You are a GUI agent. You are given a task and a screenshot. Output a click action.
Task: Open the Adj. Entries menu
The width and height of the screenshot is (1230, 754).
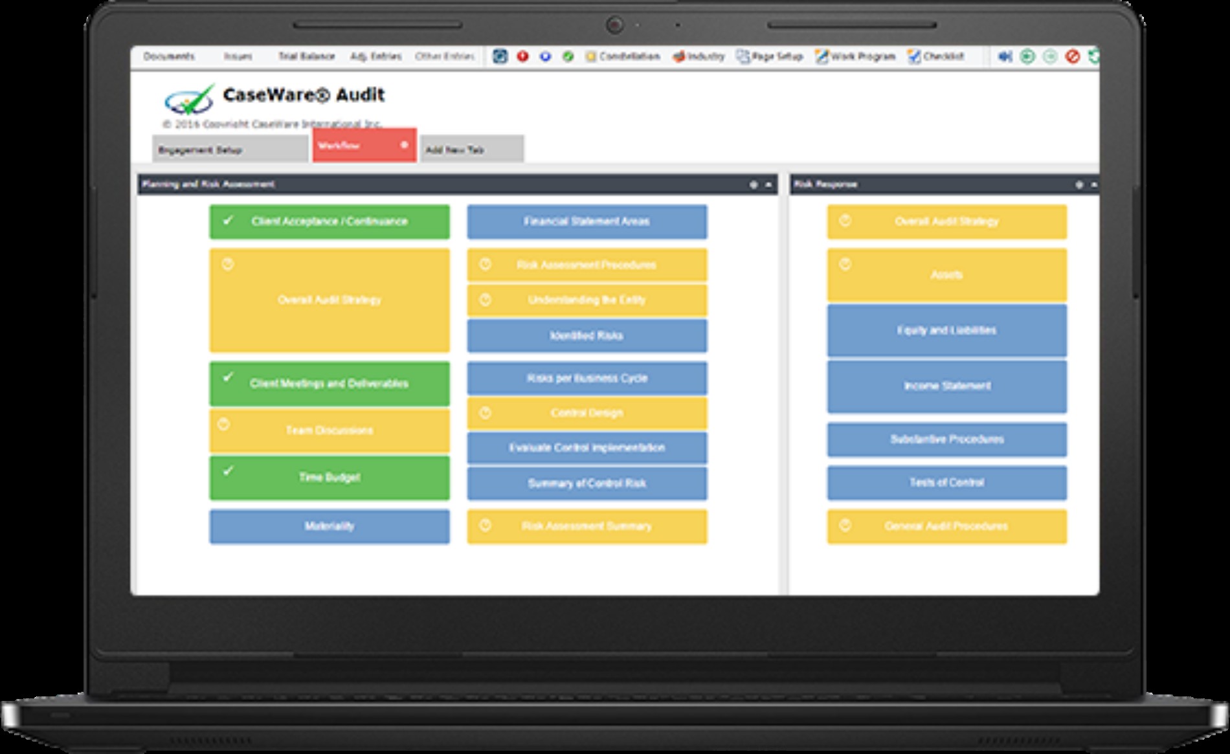[375, 56]
